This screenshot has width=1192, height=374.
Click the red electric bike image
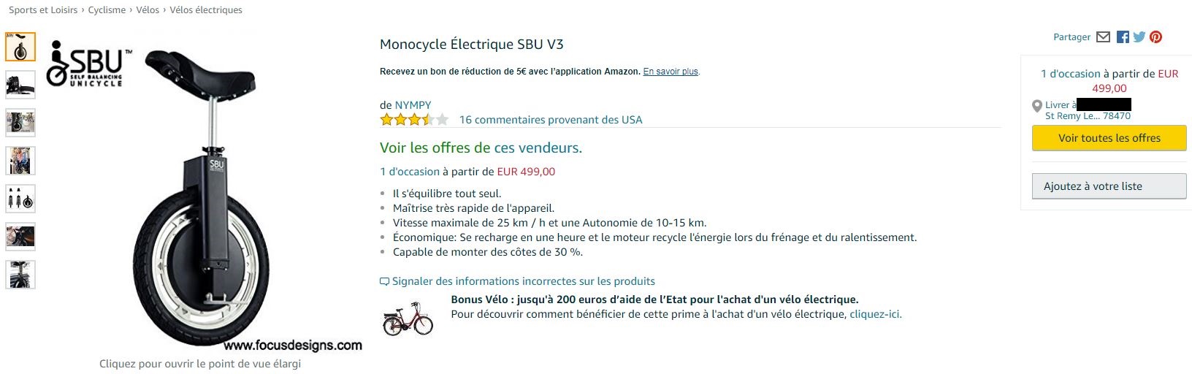tap(408, 318)
